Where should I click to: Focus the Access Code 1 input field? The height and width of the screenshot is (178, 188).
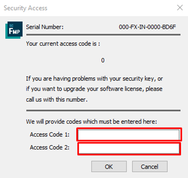pos(129,135)
